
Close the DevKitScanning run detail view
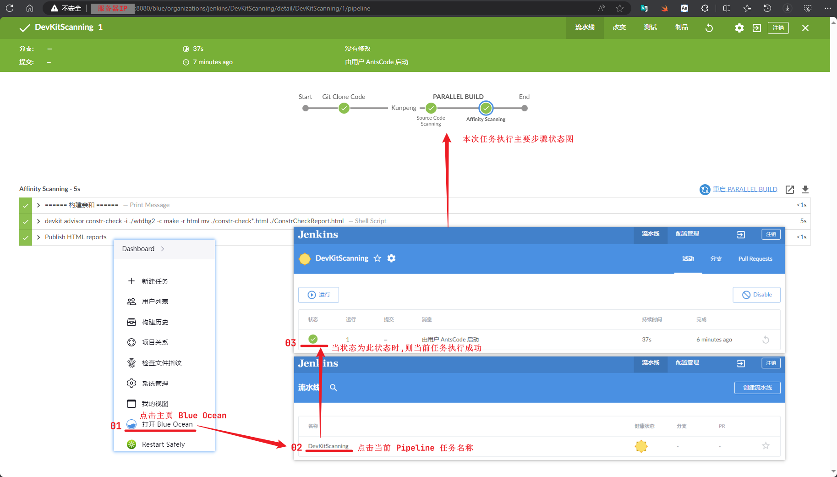point(805,28)
